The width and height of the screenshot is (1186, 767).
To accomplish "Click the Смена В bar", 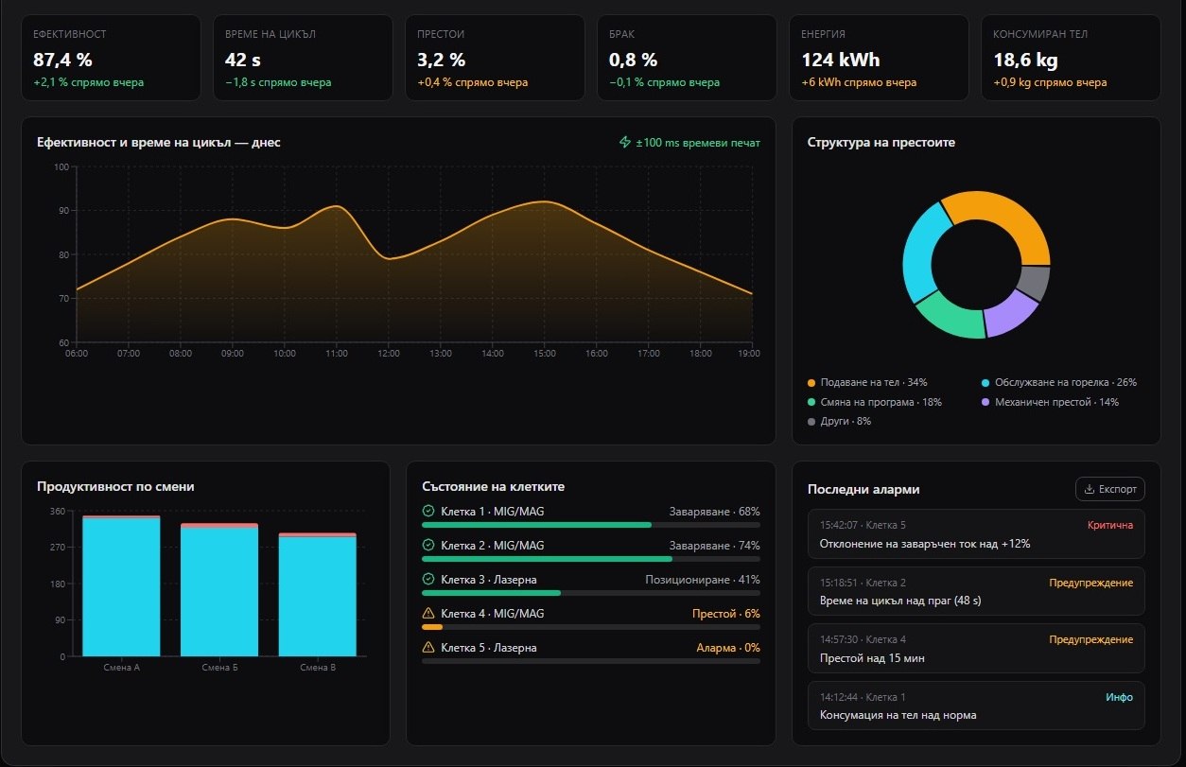I will (317, 595).
